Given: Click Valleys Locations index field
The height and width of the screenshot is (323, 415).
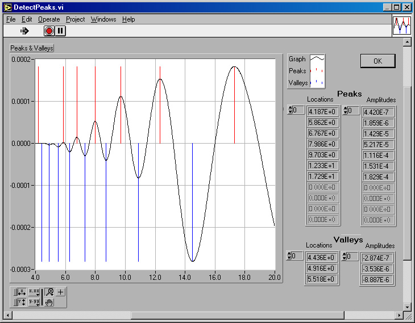Looking at the screenshot, I should click(x=297, y=256).
